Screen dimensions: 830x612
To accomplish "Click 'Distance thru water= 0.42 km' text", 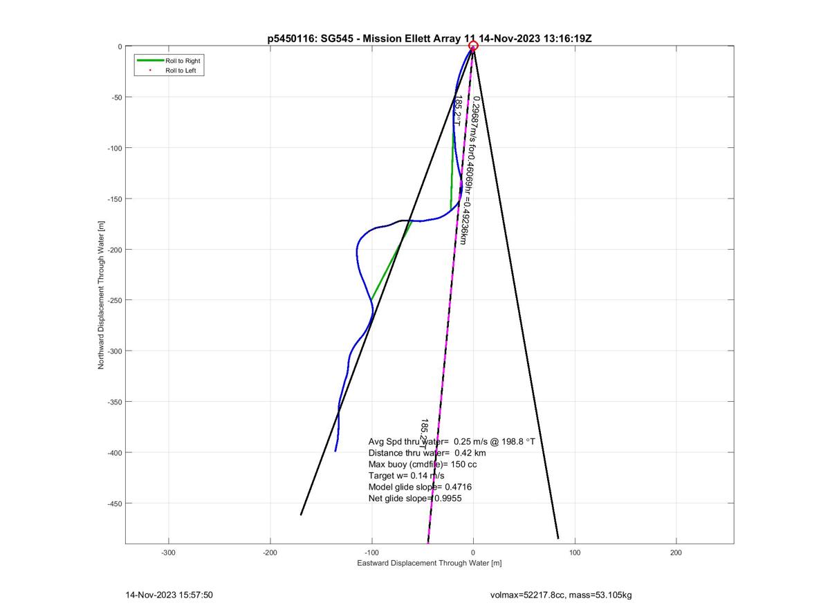I will click(427, 453).
